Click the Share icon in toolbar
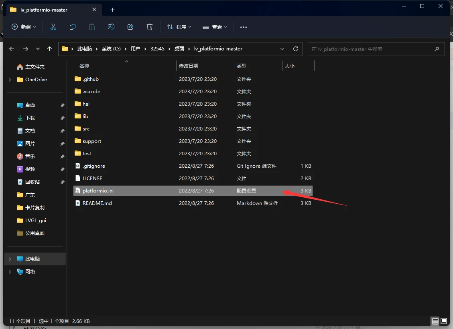 pyautogui.click(x=130, y=27)
